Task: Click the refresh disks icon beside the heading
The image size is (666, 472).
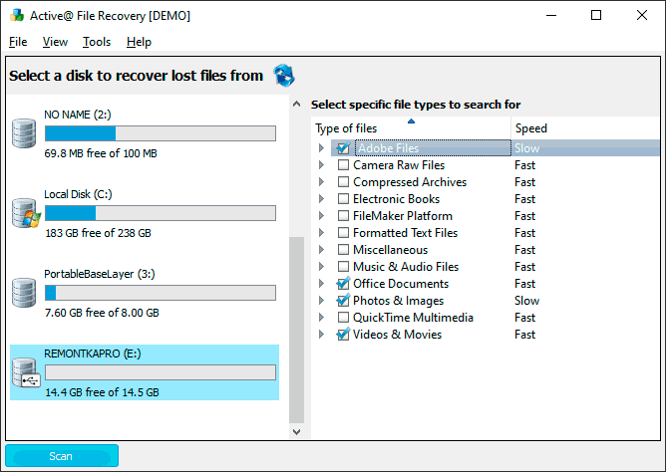Action: pos(284,76)
